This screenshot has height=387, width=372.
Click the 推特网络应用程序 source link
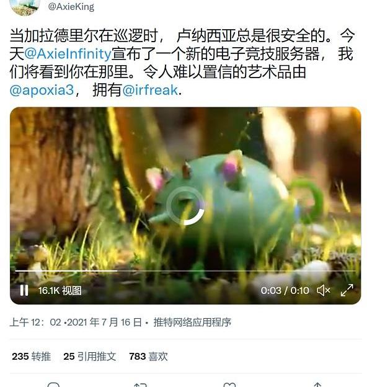click(x=192, y=322)
